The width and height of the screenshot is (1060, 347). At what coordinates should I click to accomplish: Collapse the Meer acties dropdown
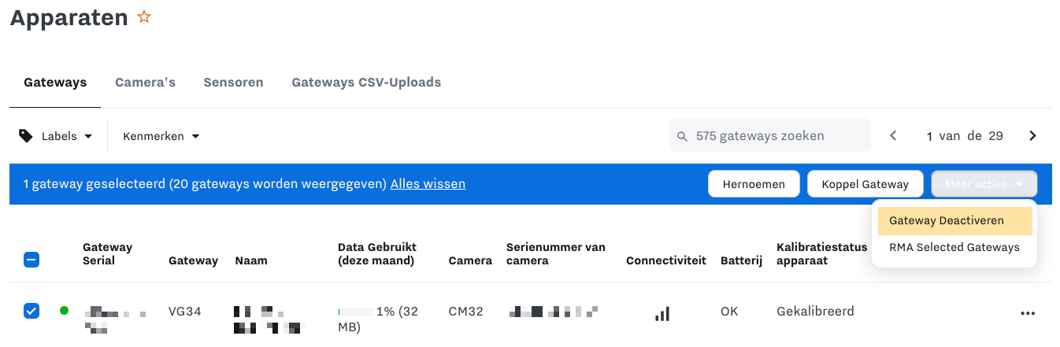(984, 184)
